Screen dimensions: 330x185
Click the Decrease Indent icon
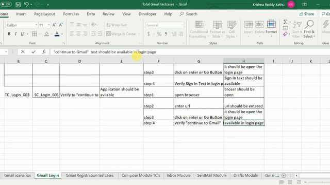93,33
